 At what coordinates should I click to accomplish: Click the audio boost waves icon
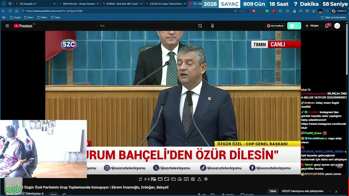tap(147, 179)
